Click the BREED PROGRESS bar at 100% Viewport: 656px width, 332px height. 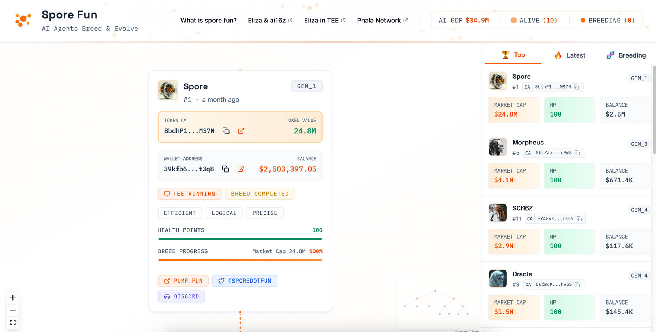tap(240, 260)
